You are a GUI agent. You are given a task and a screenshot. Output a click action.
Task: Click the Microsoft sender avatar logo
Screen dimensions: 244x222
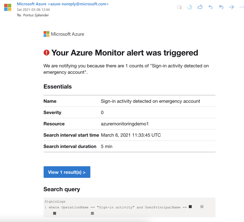[x=8, y=8]
